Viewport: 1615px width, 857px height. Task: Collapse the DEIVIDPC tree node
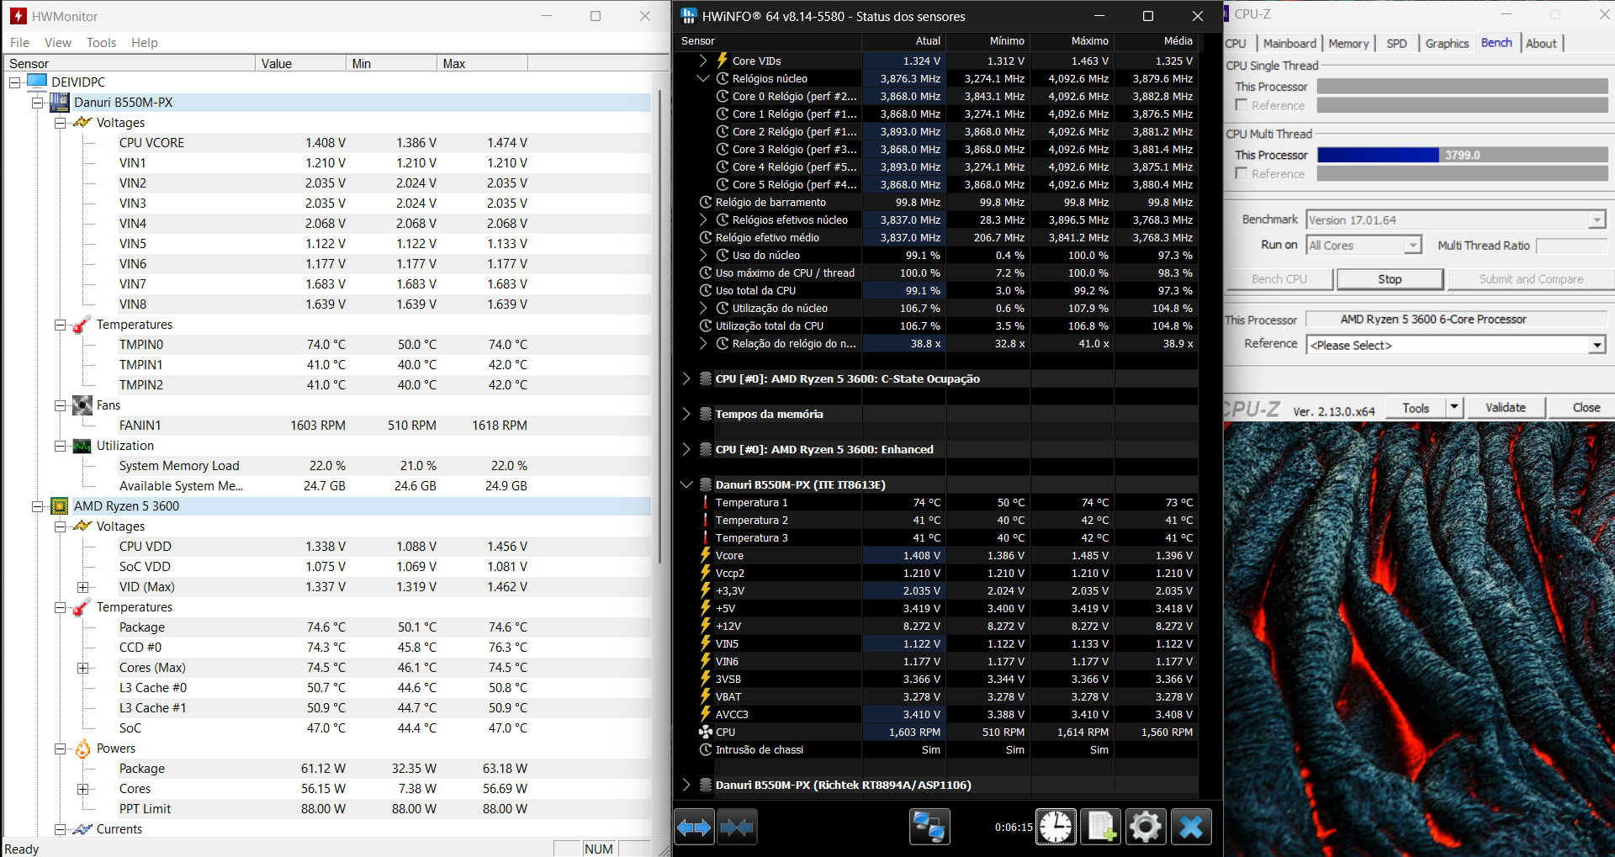pyautogui.click(x=15, y=82)
